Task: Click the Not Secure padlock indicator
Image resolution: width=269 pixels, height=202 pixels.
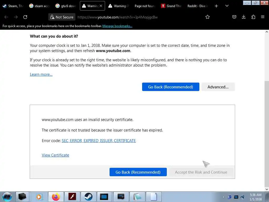Action: click(62, 17)
